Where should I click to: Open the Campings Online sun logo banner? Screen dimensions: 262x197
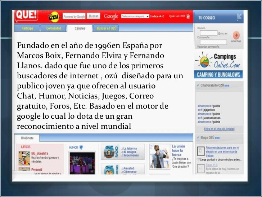(218, 60)
